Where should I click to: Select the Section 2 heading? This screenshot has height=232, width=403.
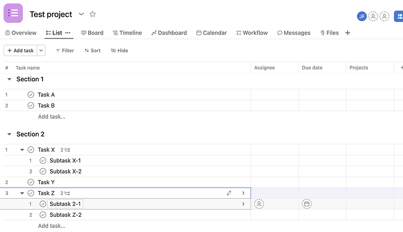coord(30,134)
